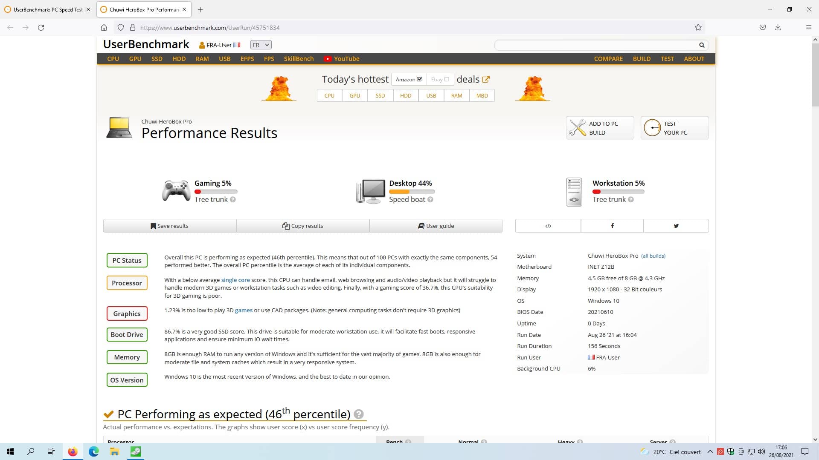
Task: Click the Test Your PC clock icon
Action: click(652, 128)
